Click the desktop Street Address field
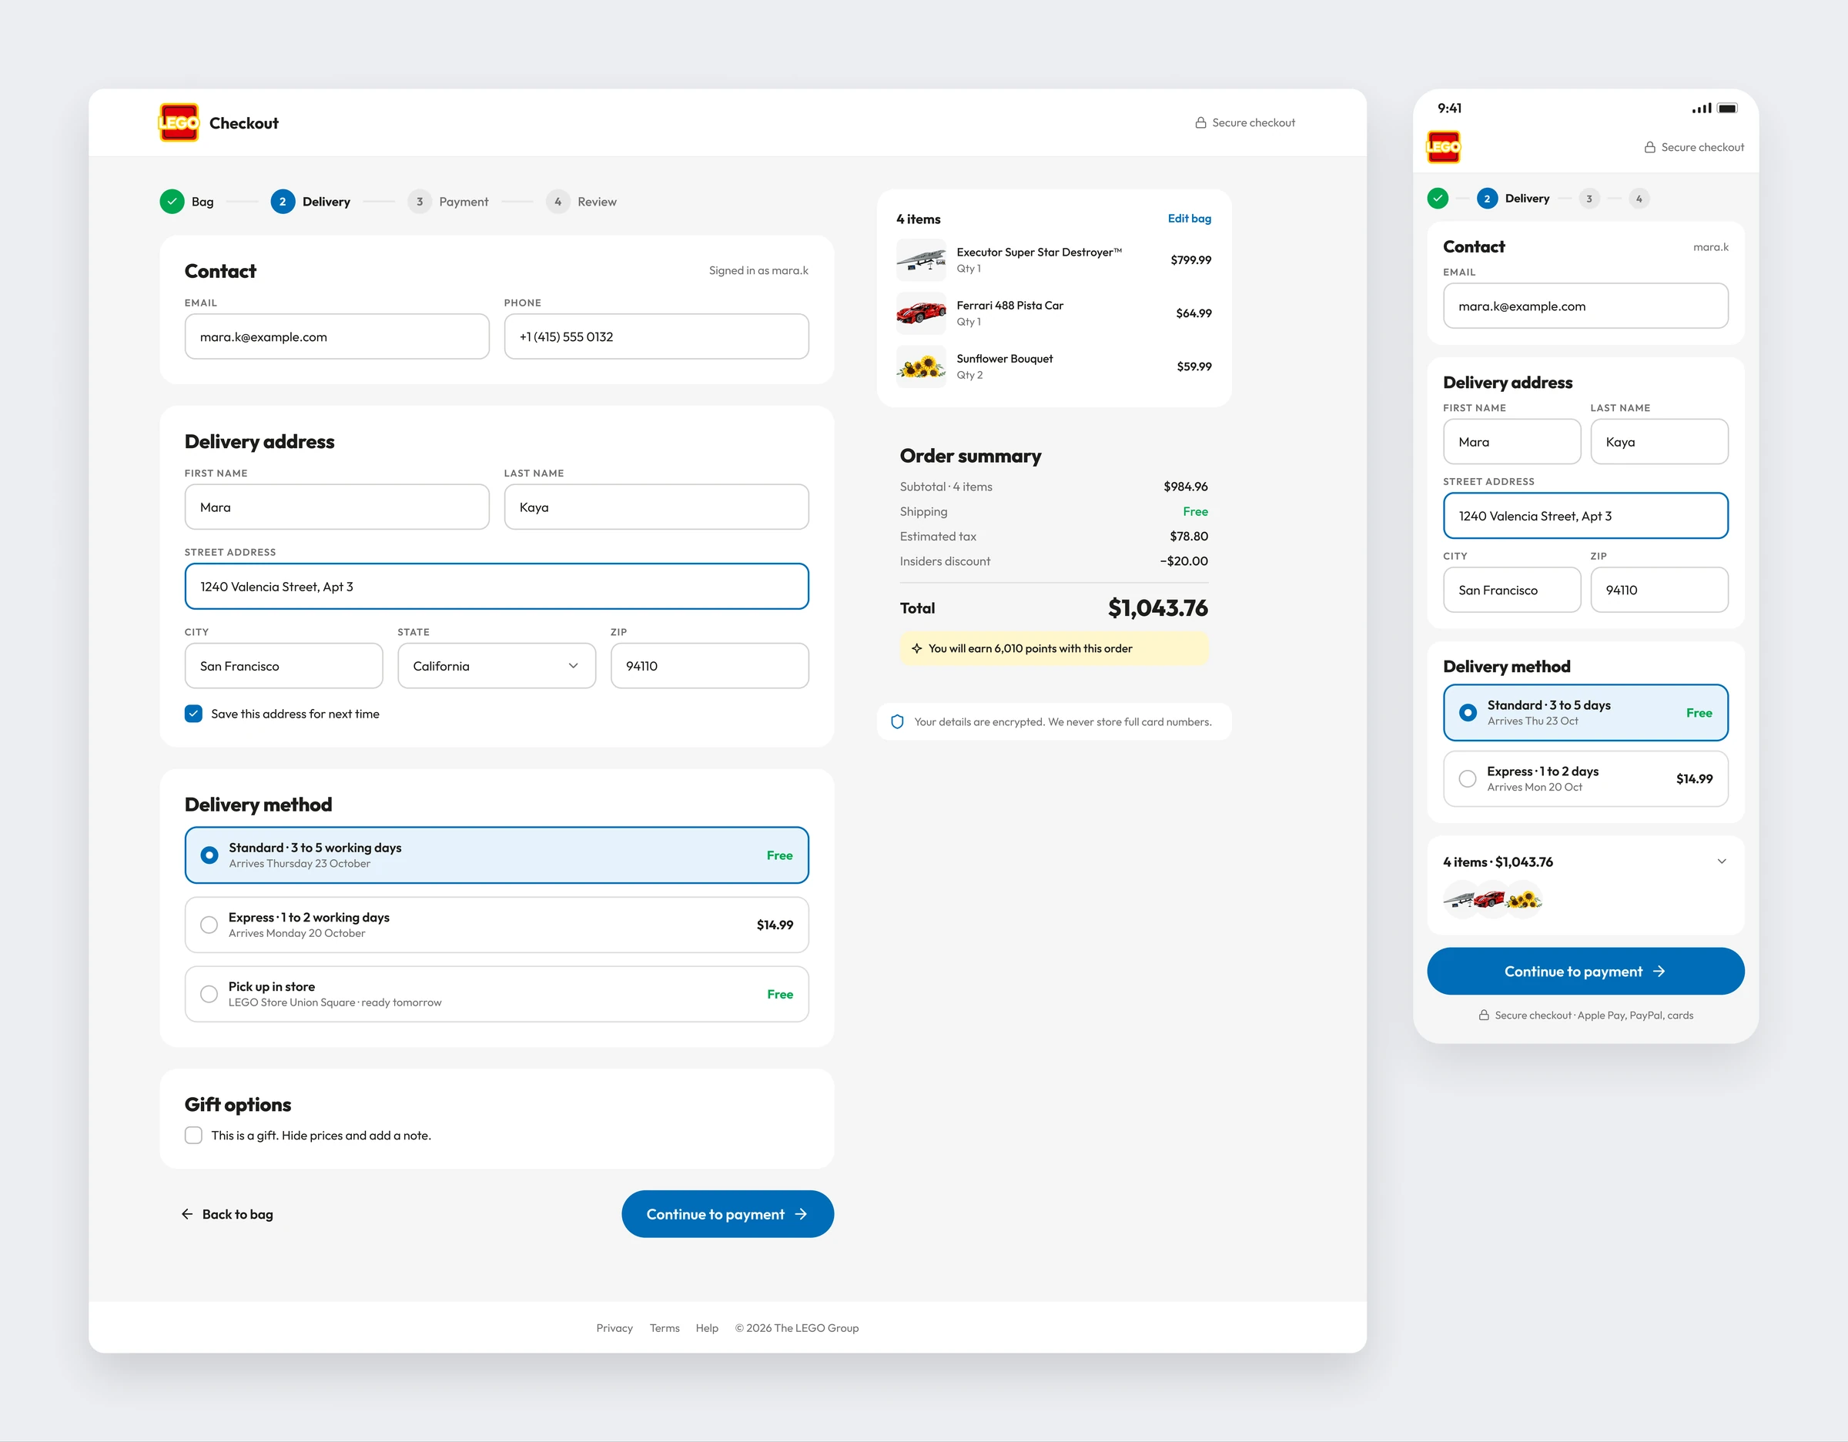The height and width of the screenshot is (1442, 1848). point(497,587)
